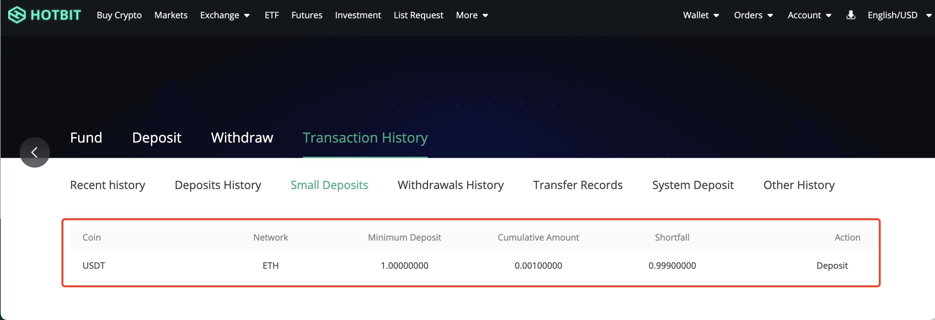The image size is (935, 320).
Task: Click the back arrow circle button
Action: coord(34,152)
